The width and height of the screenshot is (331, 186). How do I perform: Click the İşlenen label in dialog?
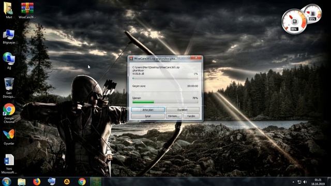point(137,98)
